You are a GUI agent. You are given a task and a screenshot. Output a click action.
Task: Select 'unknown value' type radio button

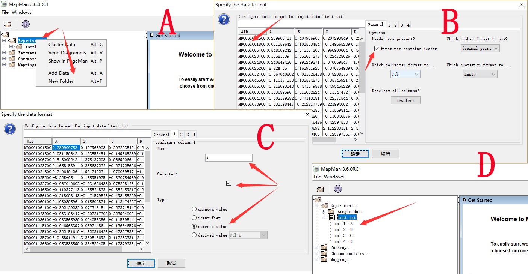coord(194,209)
